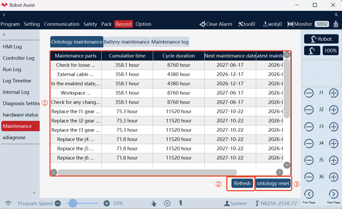
Task: Jog J4 minus button
Action: click(309, 143)
